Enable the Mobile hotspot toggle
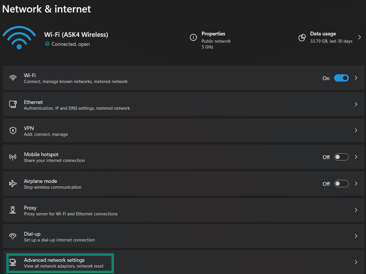The width and height of the screenshot is (366, 274). [341, 157]
